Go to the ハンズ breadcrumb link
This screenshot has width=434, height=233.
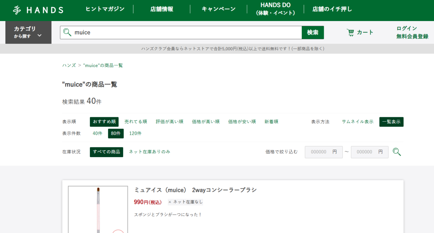[x=69, y=65]
